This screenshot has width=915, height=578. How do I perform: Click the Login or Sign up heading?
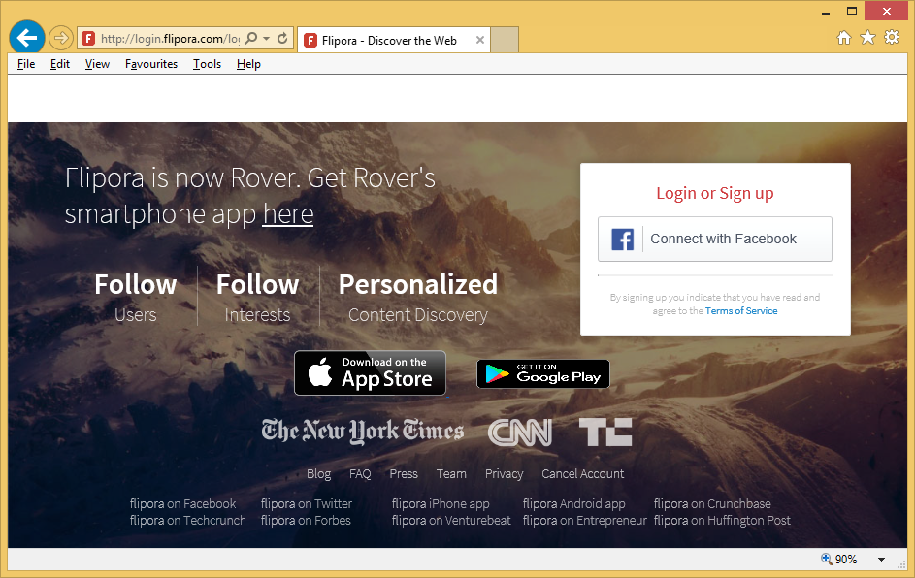pos(715,193)
